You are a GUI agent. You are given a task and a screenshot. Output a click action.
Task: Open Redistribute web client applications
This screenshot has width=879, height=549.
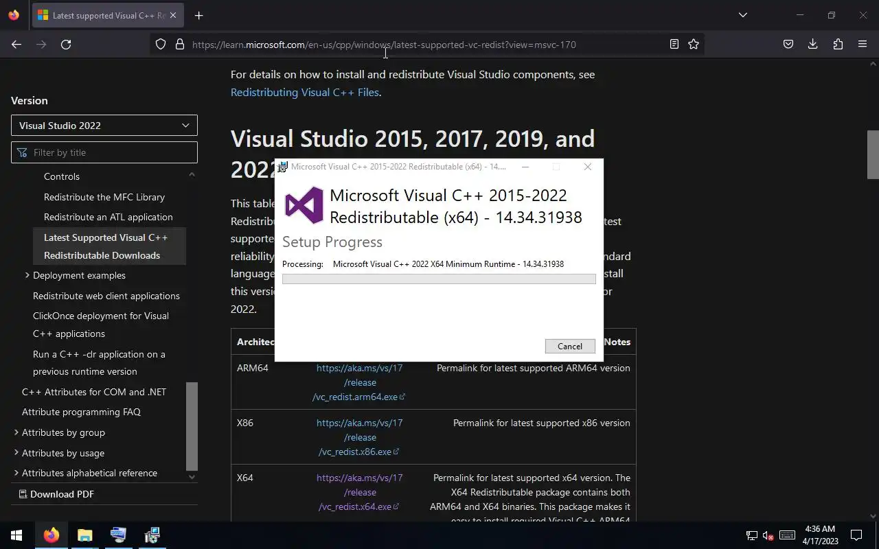[x=106, y=296]
